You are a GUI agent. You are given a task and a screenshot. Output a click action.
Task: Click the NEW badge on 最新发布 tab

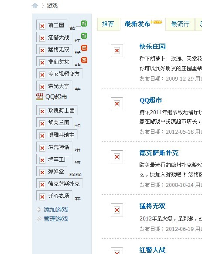coord(156,22)
